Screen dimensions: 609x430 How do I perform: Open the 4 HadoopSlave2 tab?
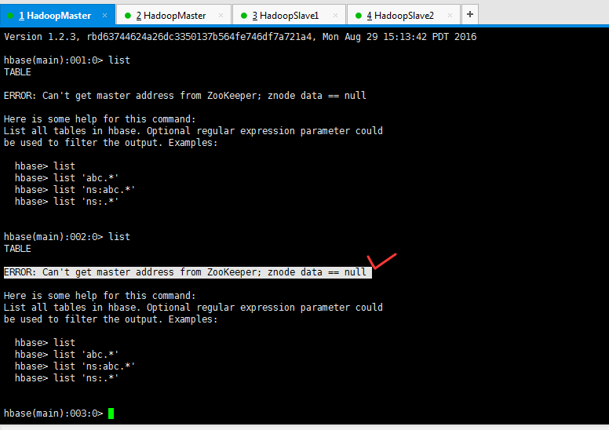point(403,16)
